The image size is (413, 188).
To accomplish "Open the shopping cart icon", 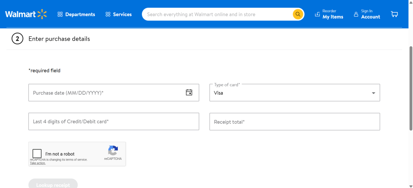I will (x=394, y=14).
